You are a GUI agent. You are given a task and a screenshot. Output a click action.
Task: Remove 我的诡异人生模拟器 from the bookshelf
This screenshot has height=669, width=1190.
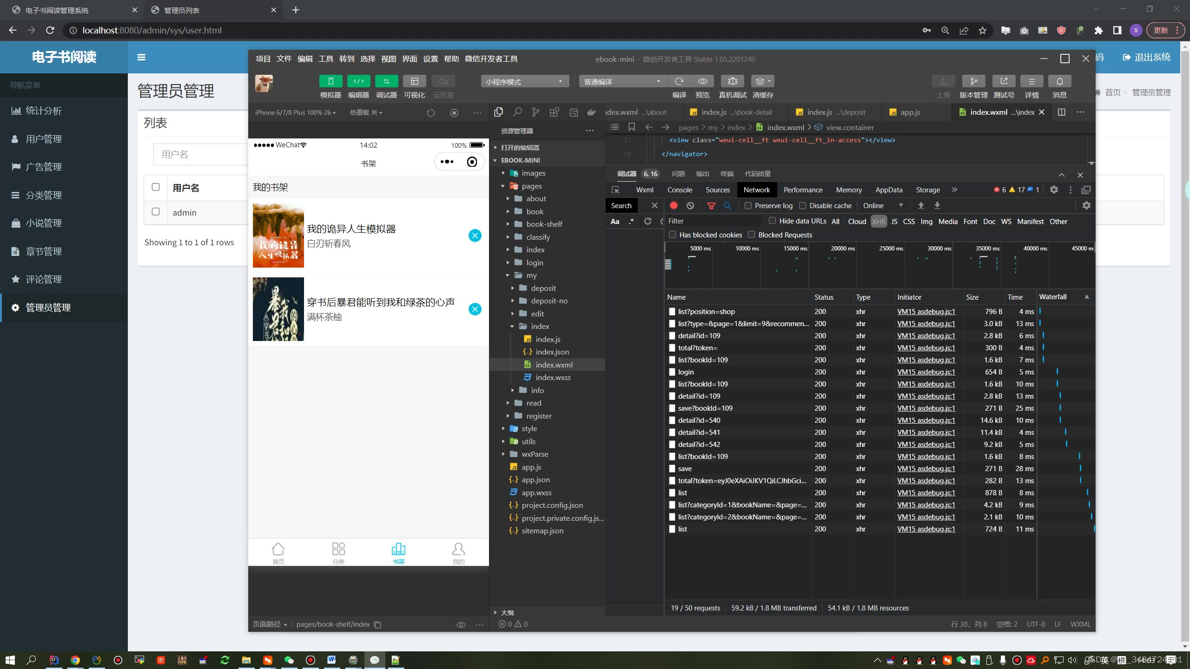pos(475,236)
